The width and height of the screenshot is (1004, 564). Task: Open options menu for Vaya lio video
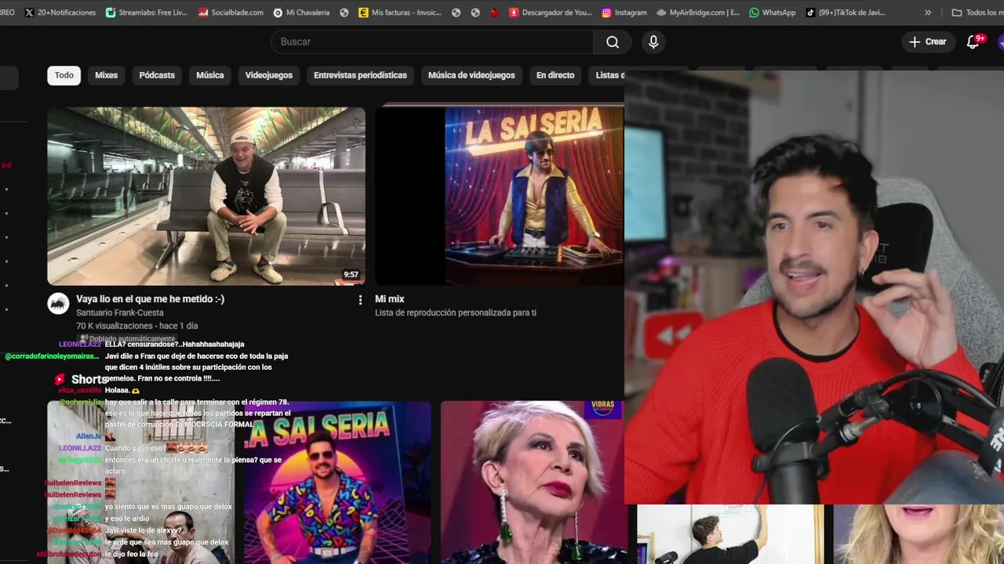tap(360, 300)
